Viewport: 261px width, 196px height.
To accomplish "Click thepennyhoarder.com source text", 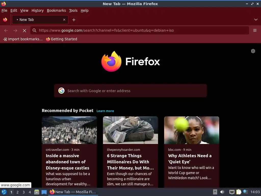I will [x=124, y=150].
